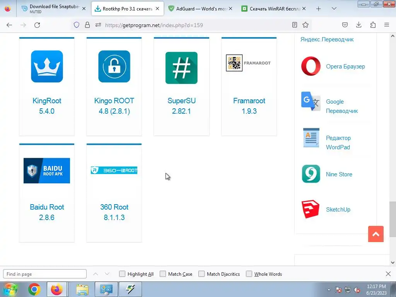Open the Downloads panel
This screenshot has width=396, height=297.
(x=358, y=25)
